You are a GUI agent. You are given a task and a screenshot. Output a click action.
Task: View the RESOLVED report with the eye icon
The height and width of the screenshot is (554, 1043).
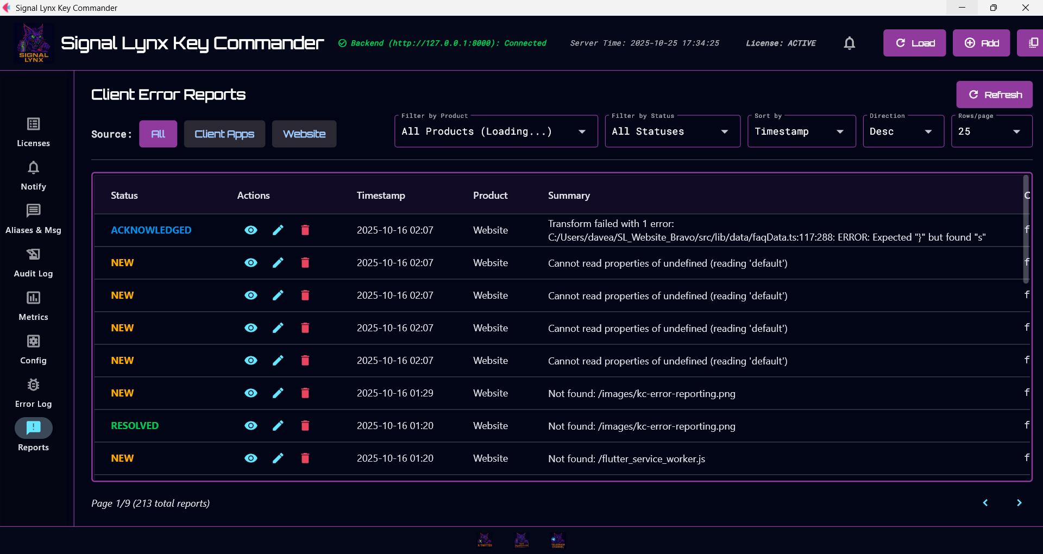click(250, 426)
